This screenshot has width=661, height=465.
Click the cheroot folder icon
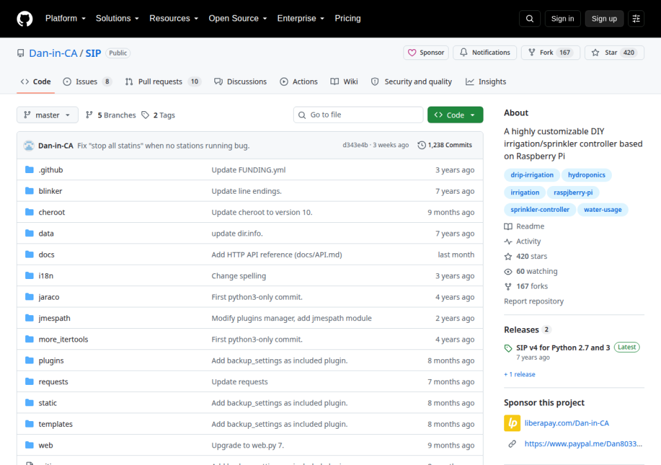coord(29,212)
